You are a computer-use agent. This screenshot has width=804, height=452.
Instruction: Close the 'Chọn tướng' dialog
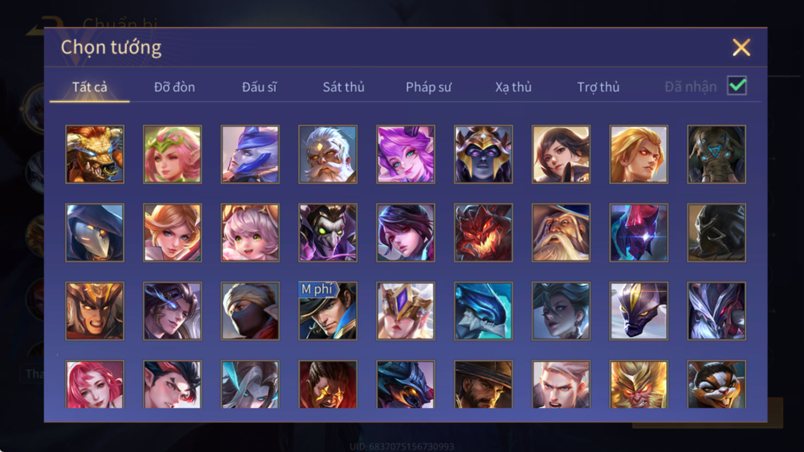point(741,47)
